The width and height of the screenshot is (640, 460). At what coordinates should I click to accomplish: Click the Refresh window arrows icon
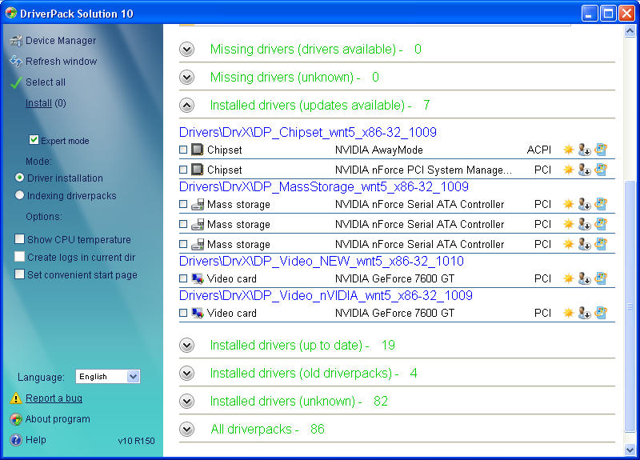(16, 62)
